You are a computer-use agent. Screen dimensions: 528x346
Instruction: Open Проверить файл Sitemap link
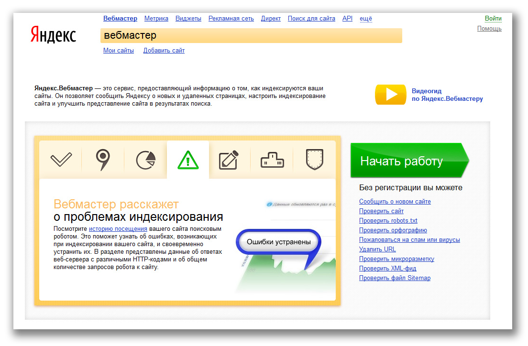coord(395,278)
